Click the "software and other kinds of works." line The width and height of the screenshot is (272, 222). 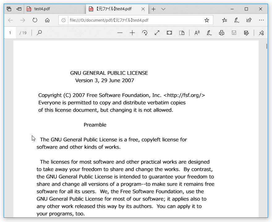point(79,147)
